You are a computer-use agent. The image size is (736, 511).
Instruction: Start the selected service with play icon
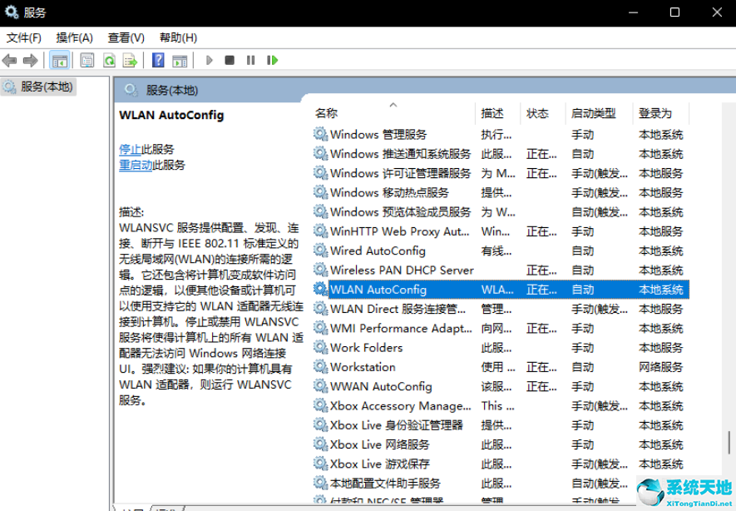pyautogui.click(x=209, y=59)
